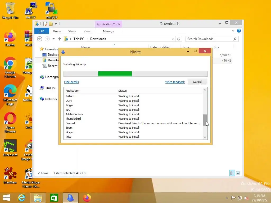Screen dimensions: 271x203
Task: Launch PuTTY from the desktop
Action: (x=31, y=10)
